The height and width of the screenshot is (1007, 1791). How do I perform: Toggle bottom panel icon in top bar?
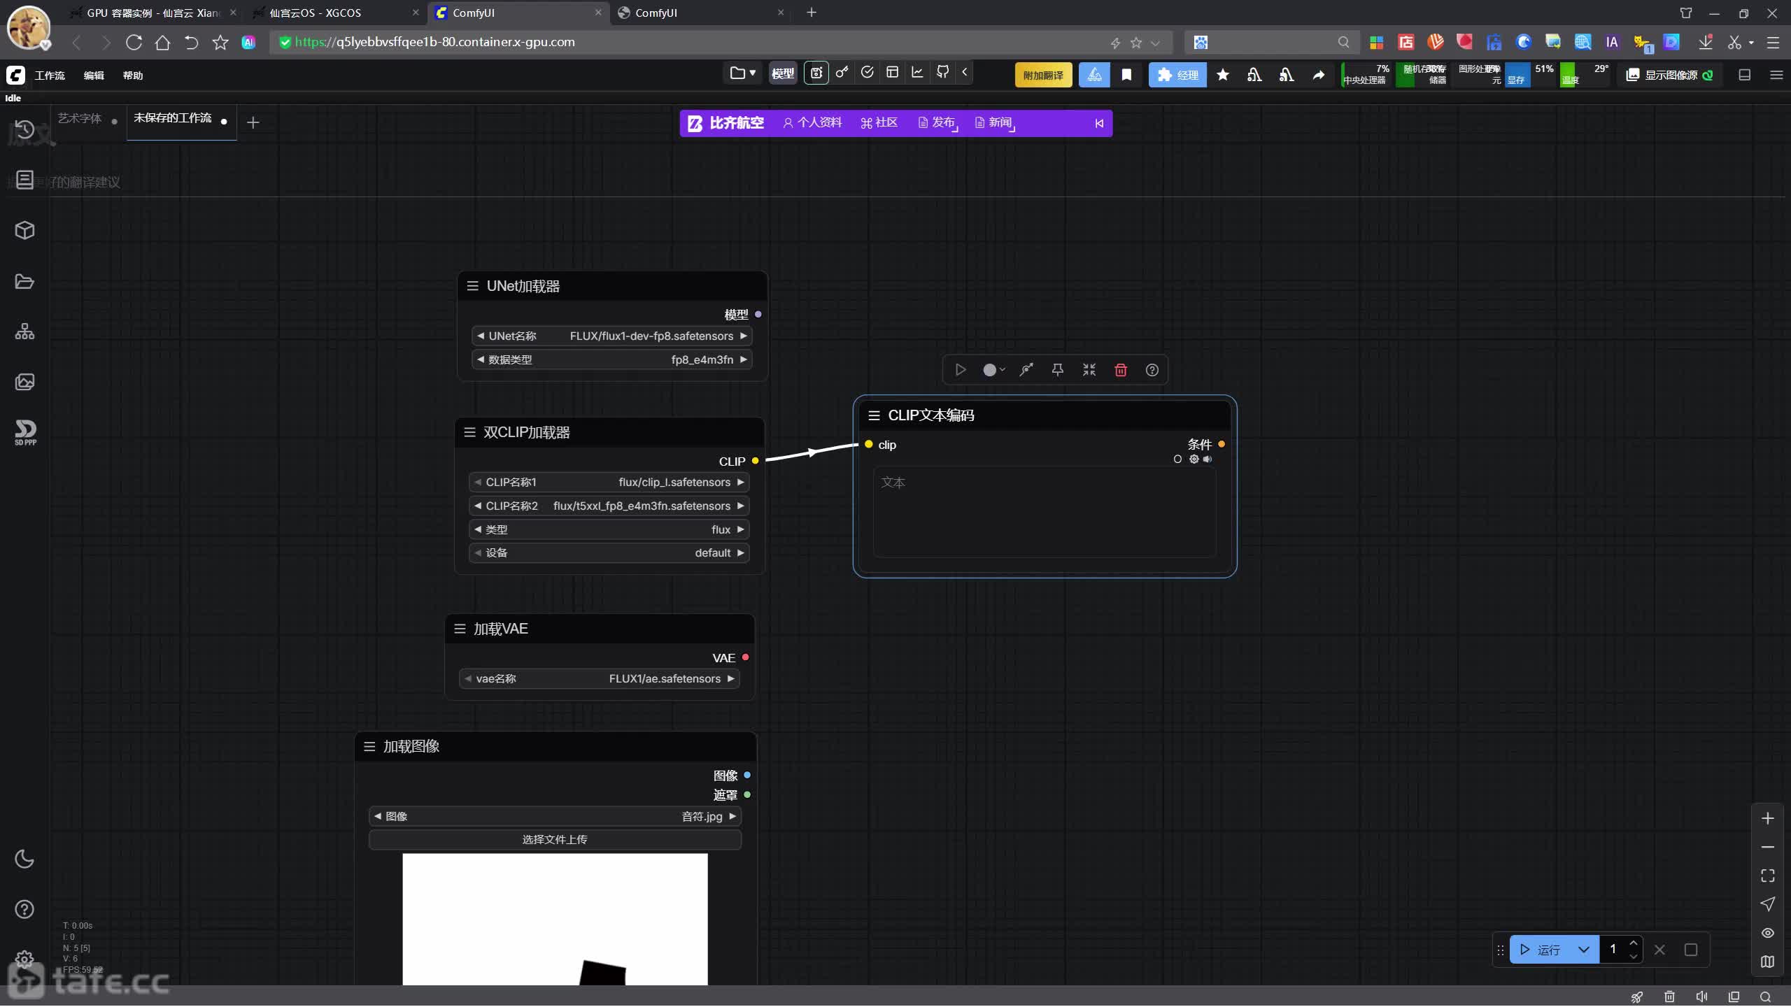(1745, 75)
